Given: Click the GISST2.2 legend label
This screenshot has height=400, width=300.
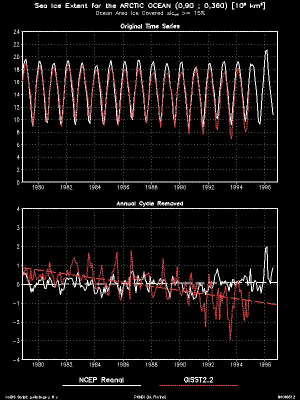Looking at the screenshot, I should pyautogui.click(x=198, y=380).
